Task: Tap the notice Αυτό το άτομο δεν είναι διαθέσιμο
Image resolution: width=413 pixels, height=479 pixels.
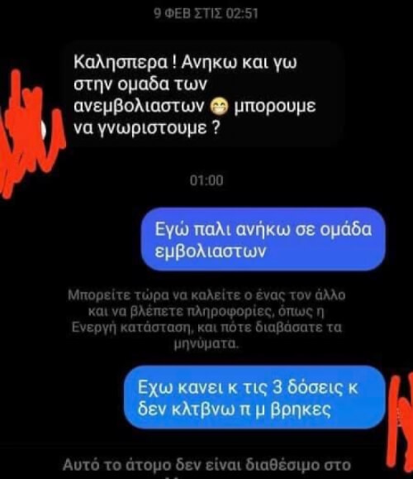Action: click(206, 466)
